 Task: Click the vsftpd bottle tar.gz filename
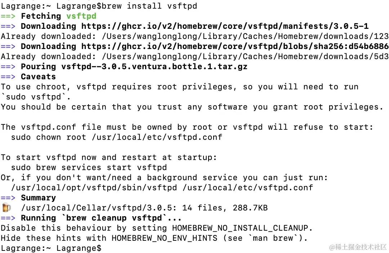pyautogui.click(x=154, y=67)
